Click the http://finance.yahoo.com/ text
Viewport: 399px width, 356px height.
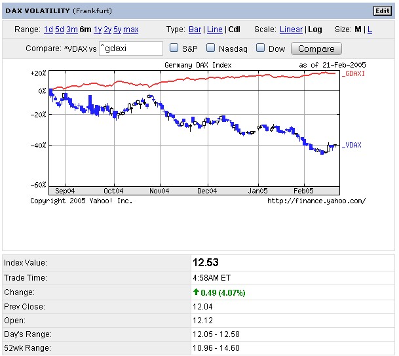point(316,201)
